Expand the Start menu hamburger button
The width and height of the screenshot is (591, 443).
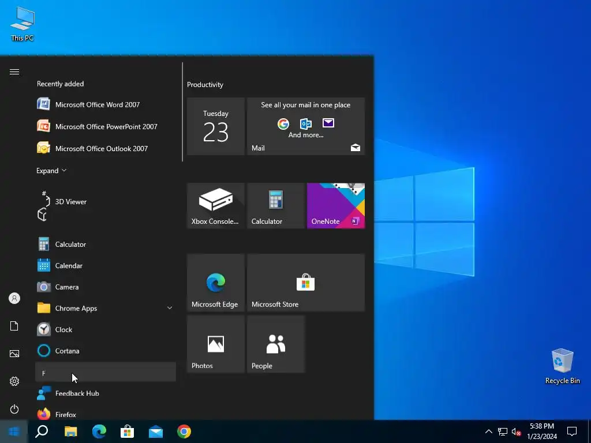[14, 72]
